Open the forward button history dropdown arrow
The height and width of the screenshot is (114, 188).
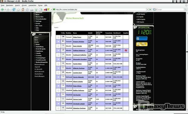(x=11, y=9)
